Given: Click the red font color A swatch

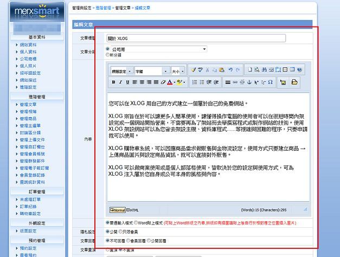Looking at the screenshot, I should [170, 82].
